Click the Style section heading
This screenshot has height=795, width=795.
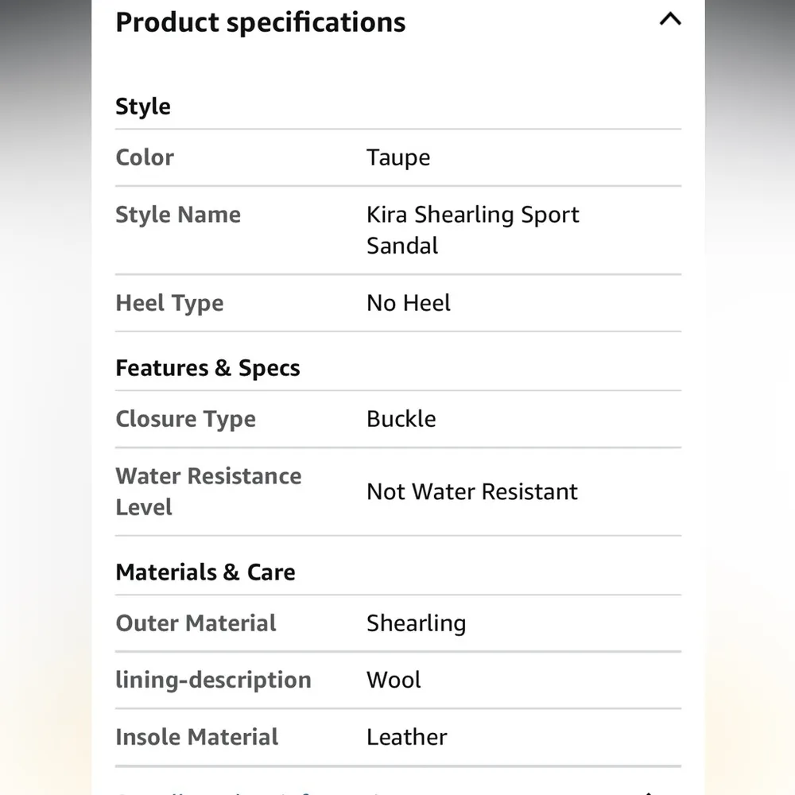pos(143,107)
